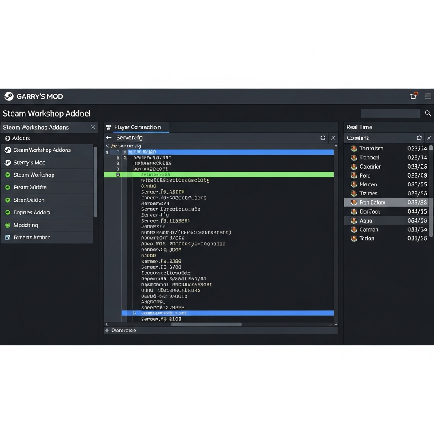Click the Addons header icon
The width and height of the screenshot is (434, 434).
click(x=8, y=138)
